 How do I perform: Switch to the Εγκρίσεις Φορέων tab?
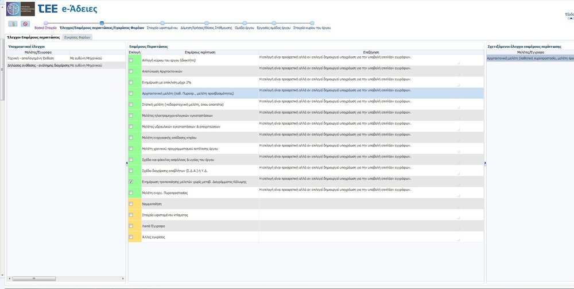point(77,37)
